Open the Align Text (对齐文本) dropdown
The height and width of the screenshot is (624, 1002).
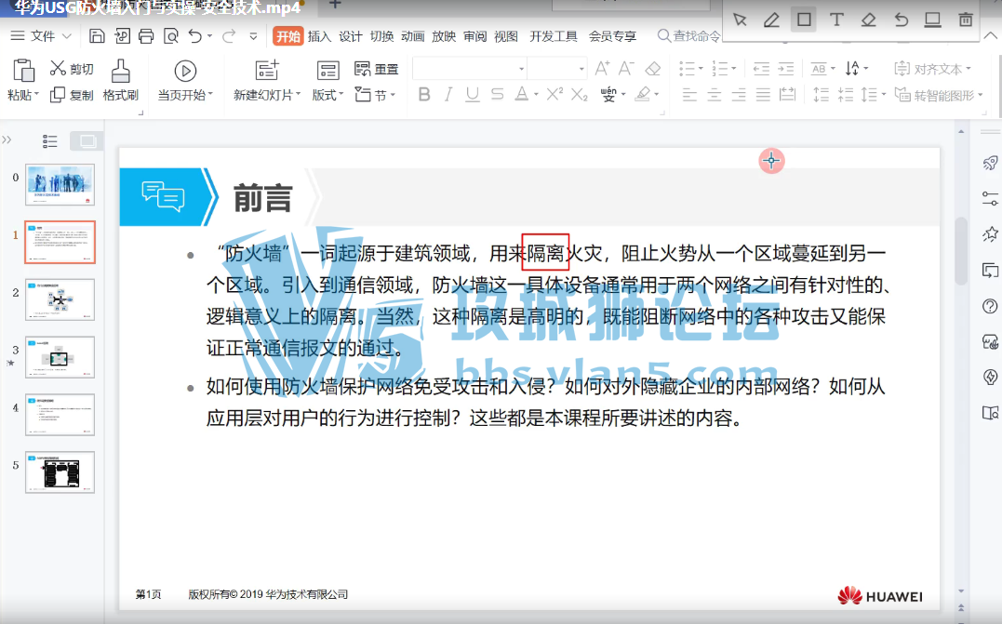(933, 68)
